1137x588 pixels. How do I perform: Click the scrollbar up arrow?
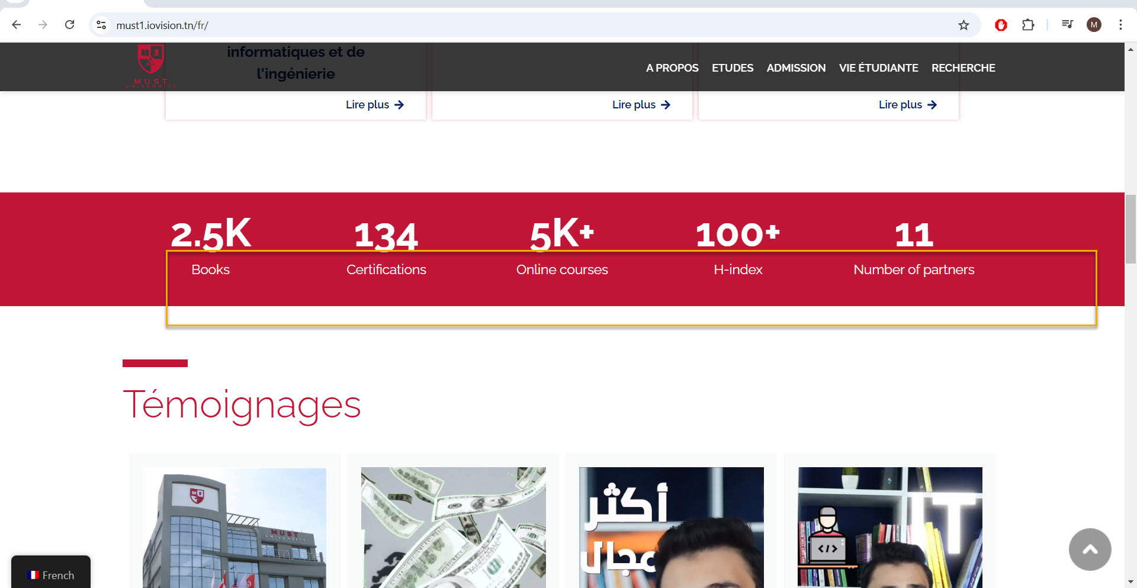click(x=1130, y=49)
